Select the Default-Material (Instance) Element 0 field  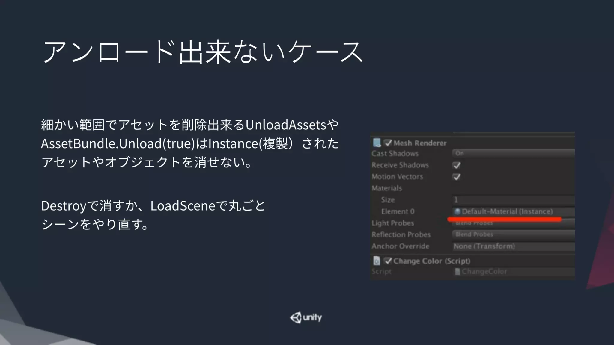[x=513, y=211]
